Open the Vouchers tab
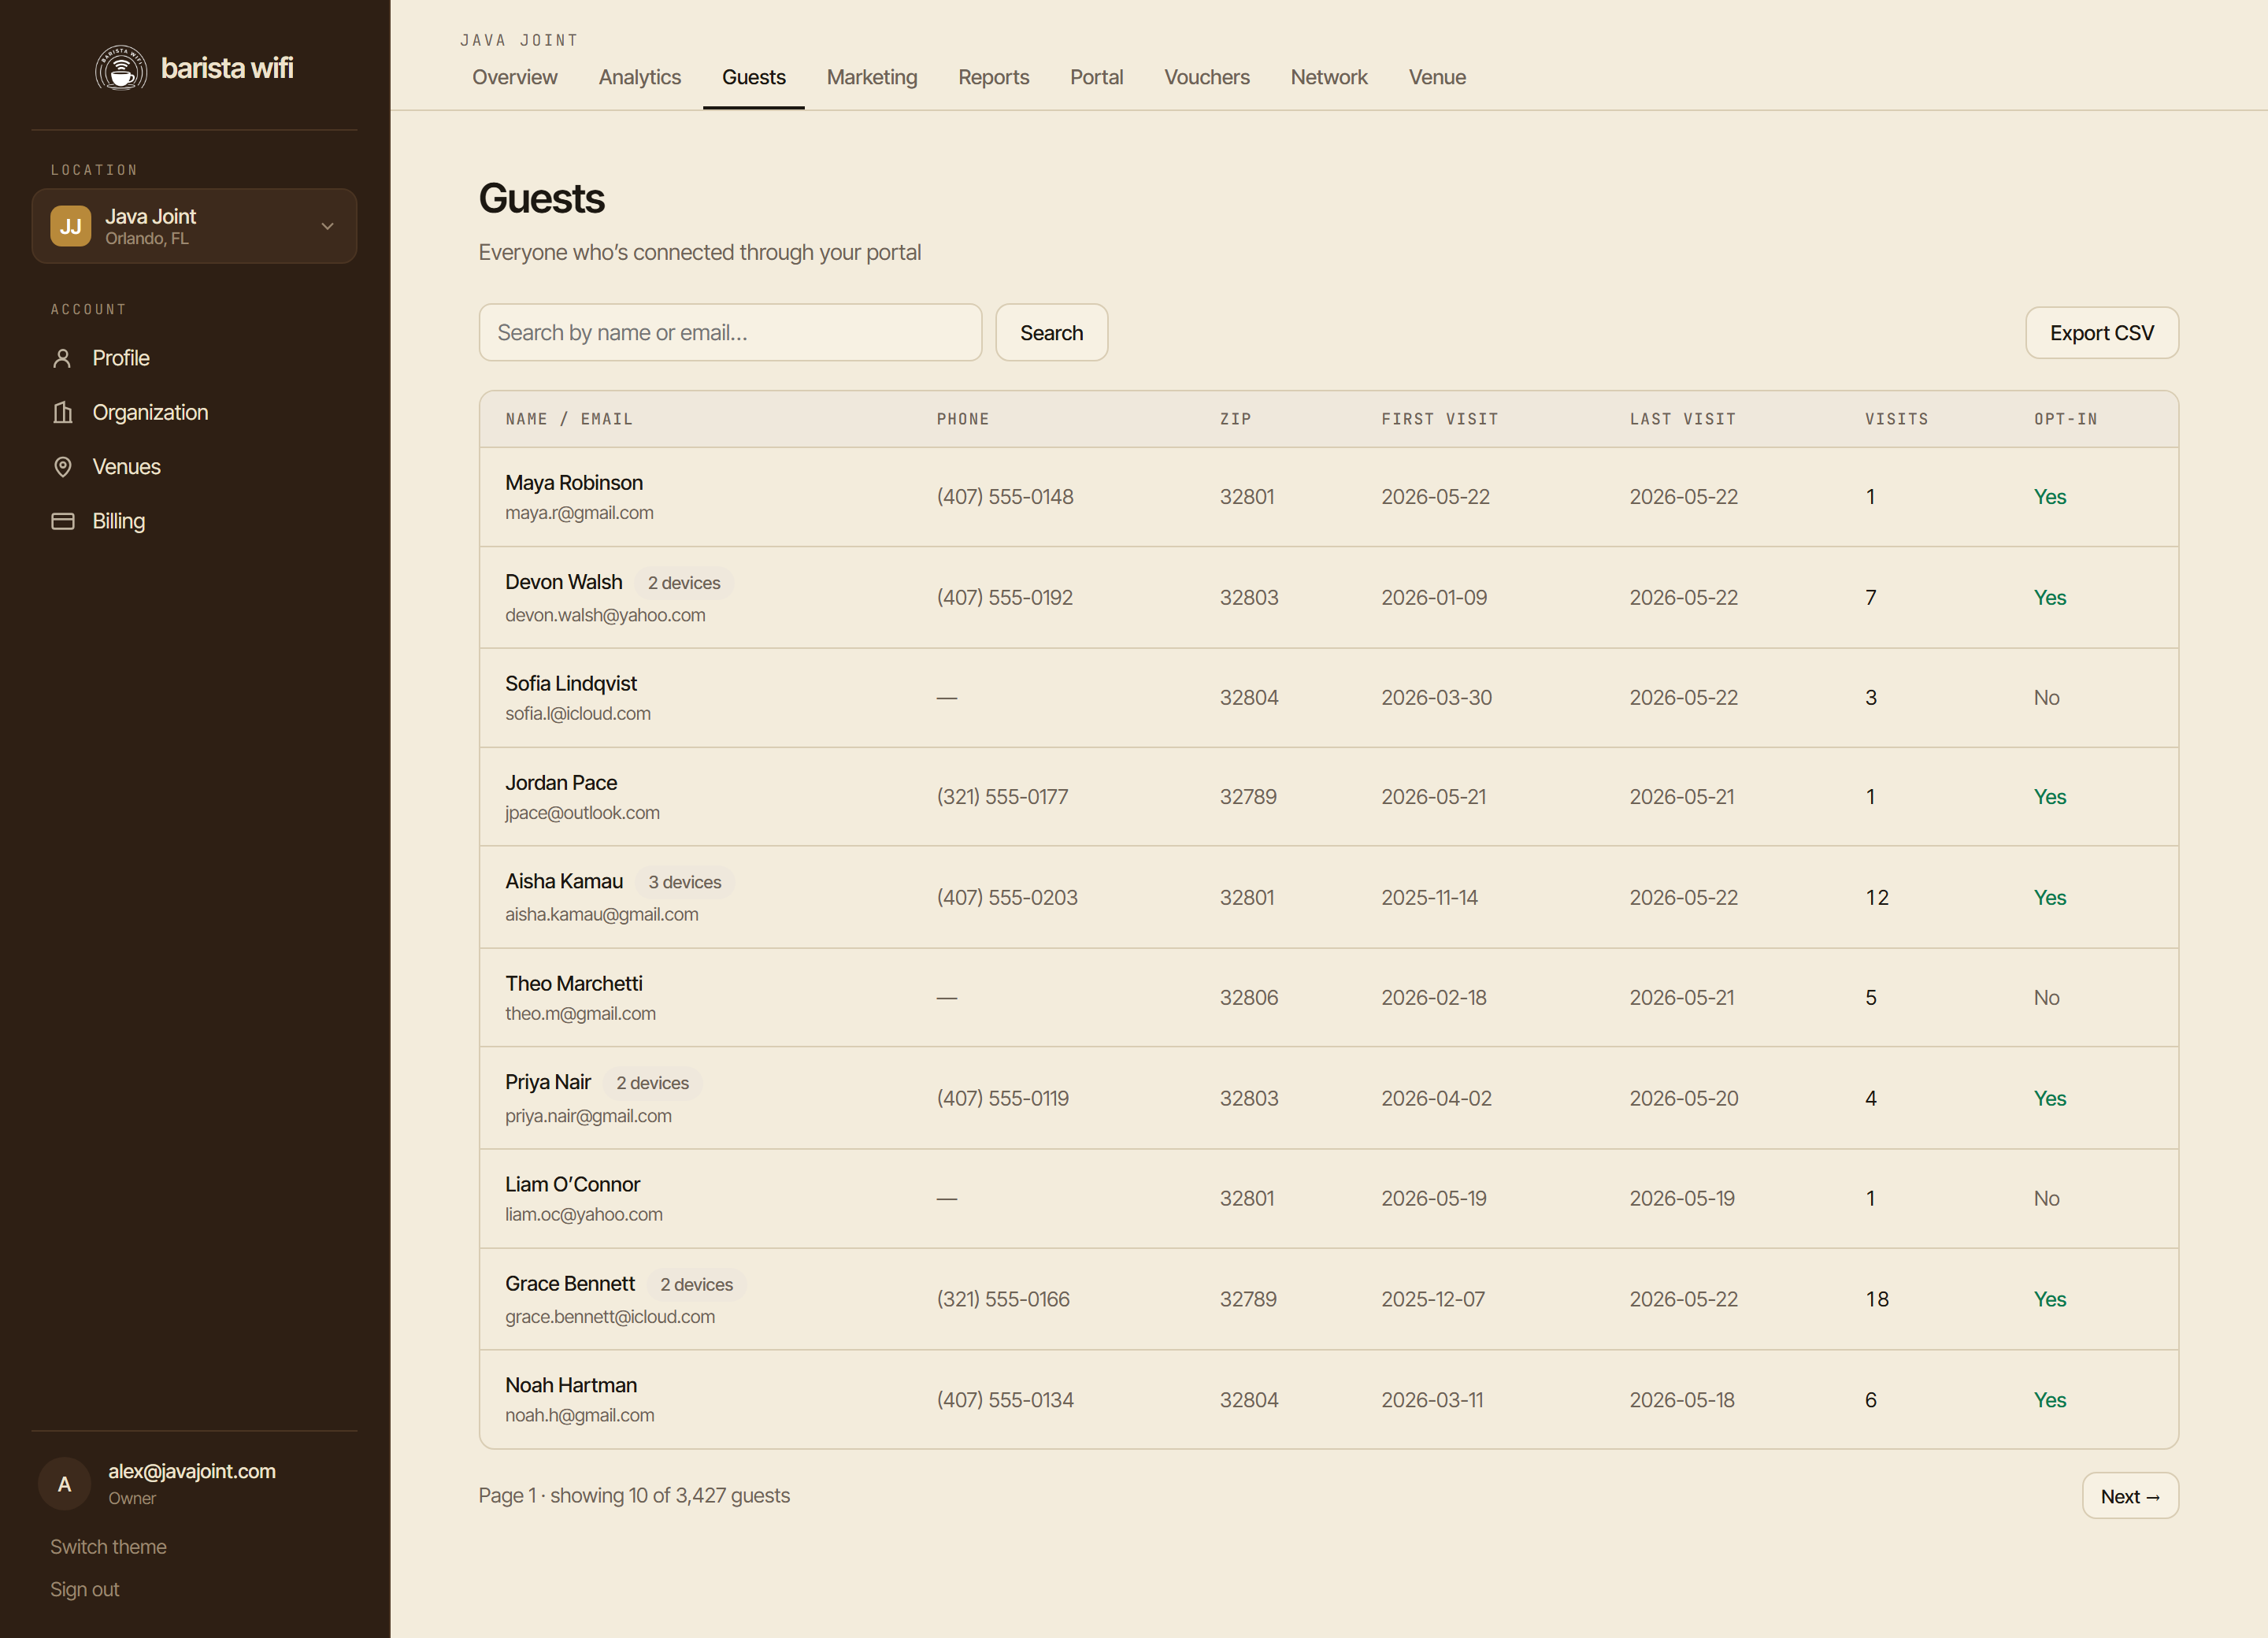 1207,77
